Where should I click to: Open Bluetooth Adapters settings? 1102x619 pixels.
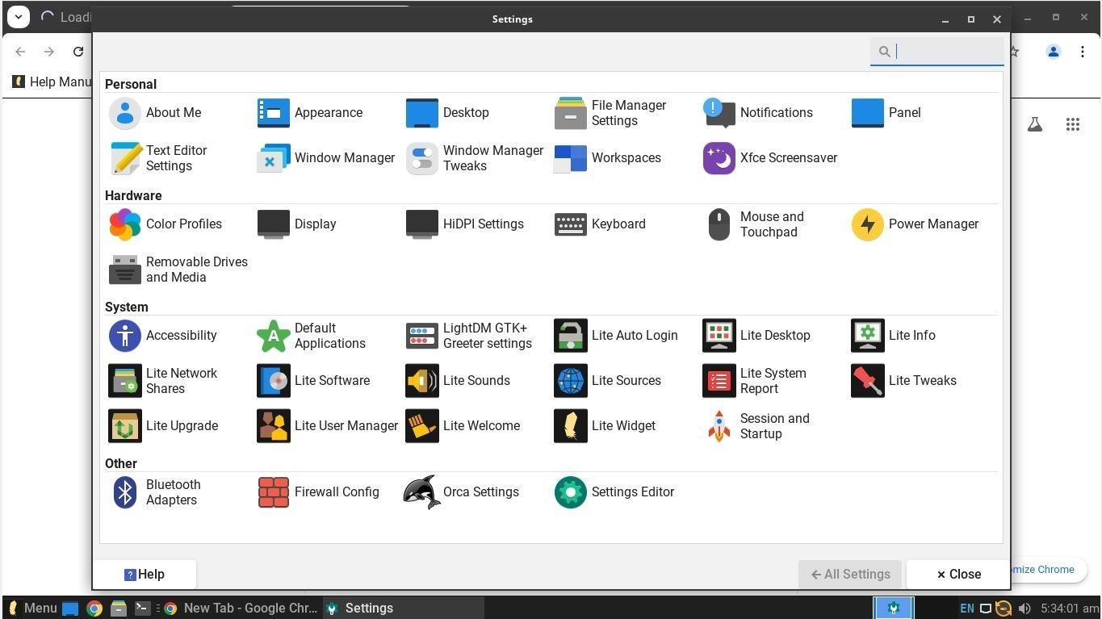(157, 492)
